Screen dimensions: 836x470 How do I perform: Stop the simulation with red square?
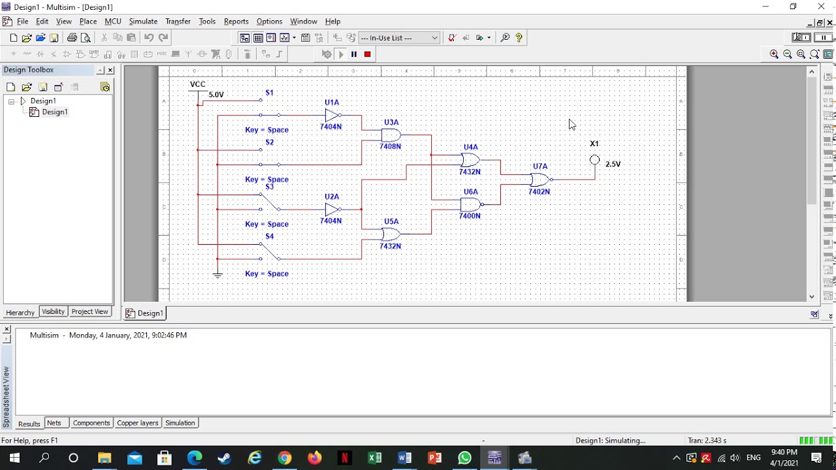click(368, 54)
